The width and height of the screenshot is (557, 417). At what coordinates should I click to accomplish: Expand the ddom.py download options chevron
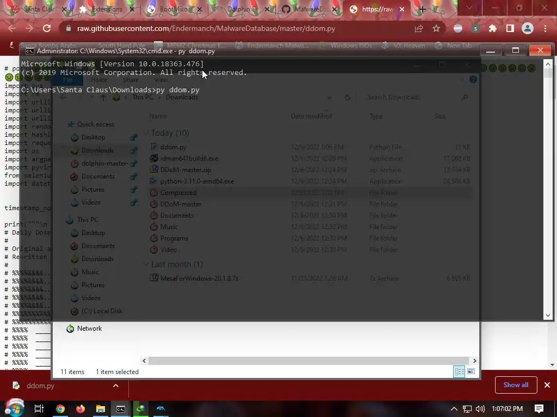[x=116, y=386]
